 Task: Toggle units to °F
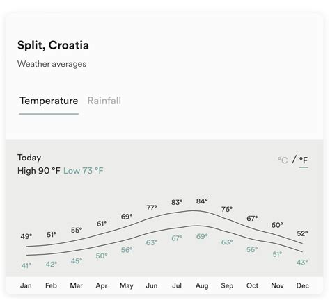[x=304, y=160]
